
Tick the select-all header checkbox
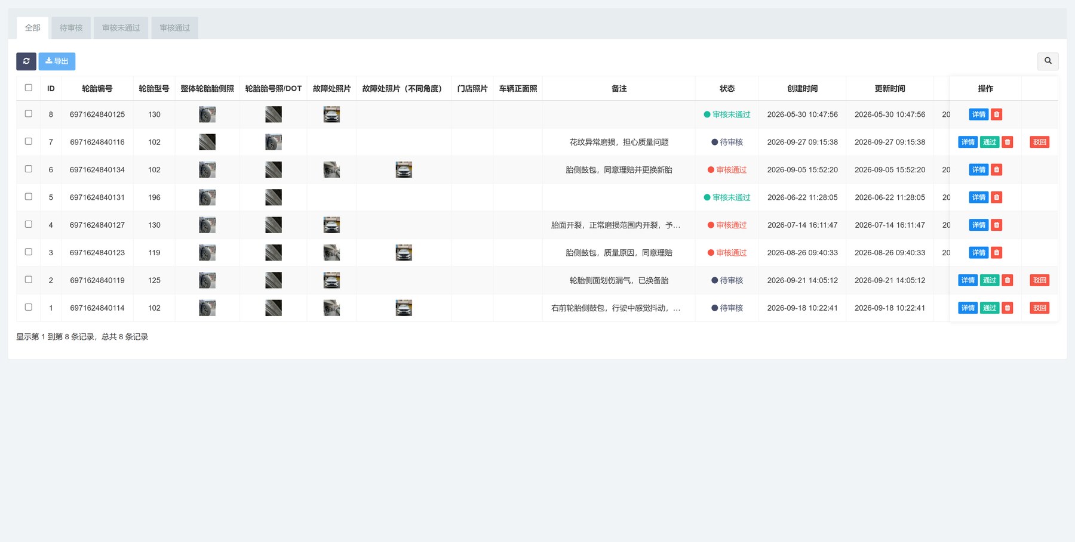(x=28, y=88)
